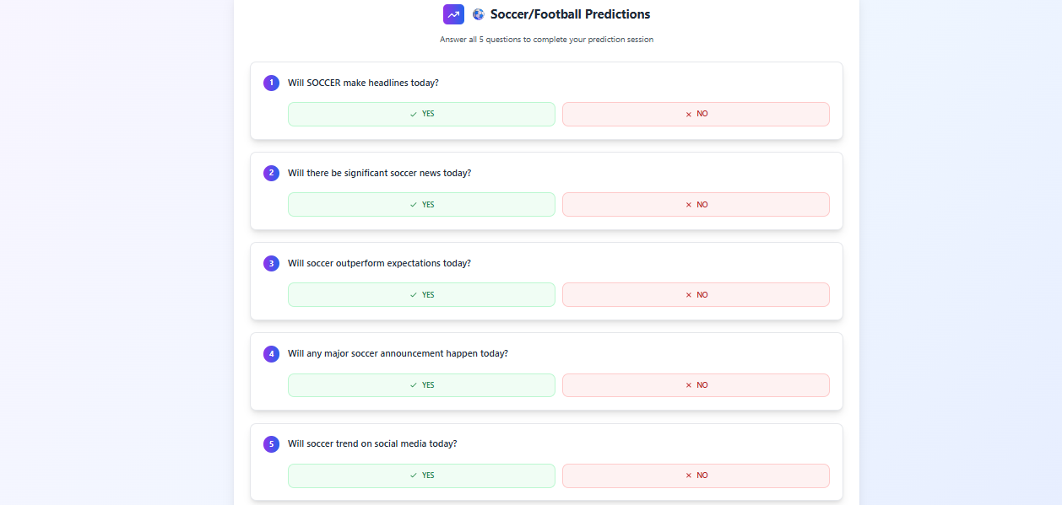Select YES for significant soccer news question
This screenshot has height=505, width=1062.
[x=421, y=204]
